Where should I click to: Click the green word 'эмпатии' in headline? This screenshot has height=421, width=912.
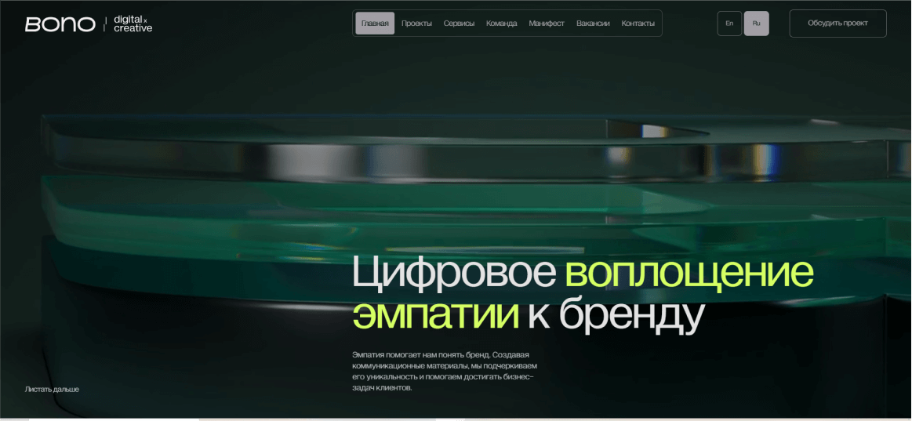point(435,314)
